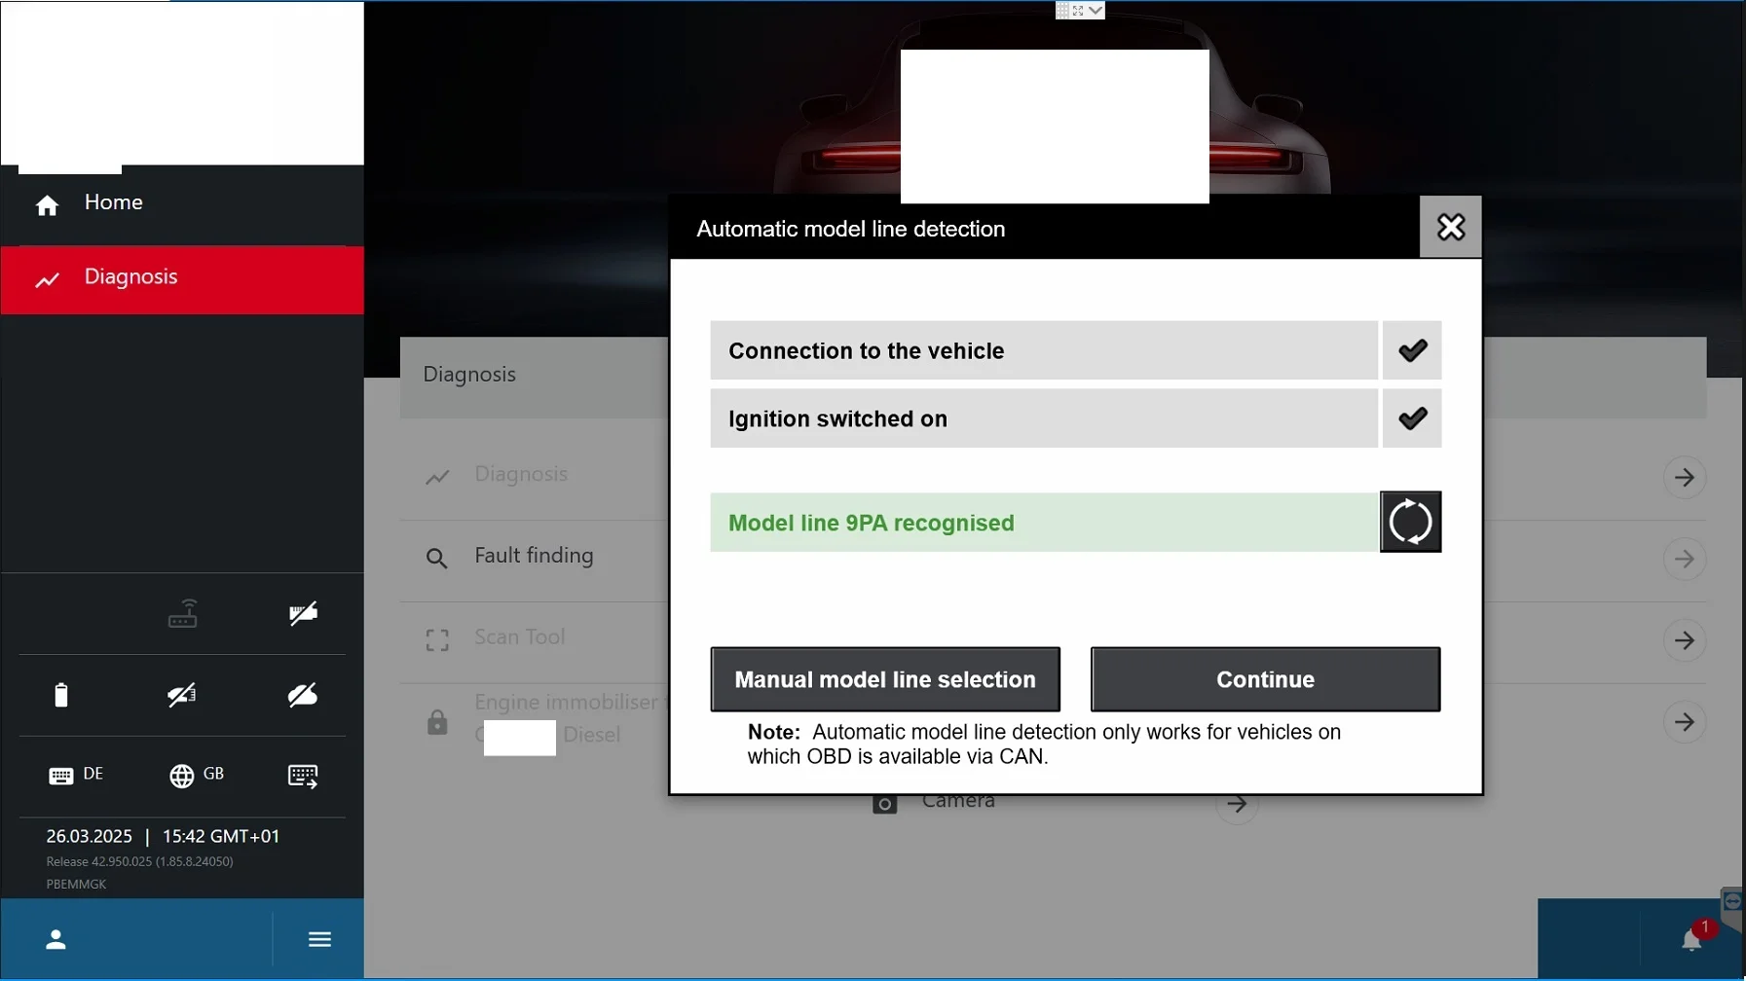Click the DE keyboard layout icon
Image resolution: width=1746 pixels, height=981 pixels.
click(61, 776)
